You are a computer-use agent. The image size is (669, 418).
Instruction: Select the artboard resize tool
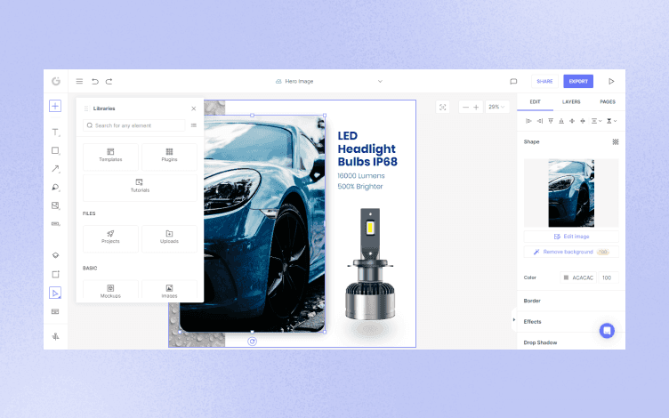[x=55, y=274]
